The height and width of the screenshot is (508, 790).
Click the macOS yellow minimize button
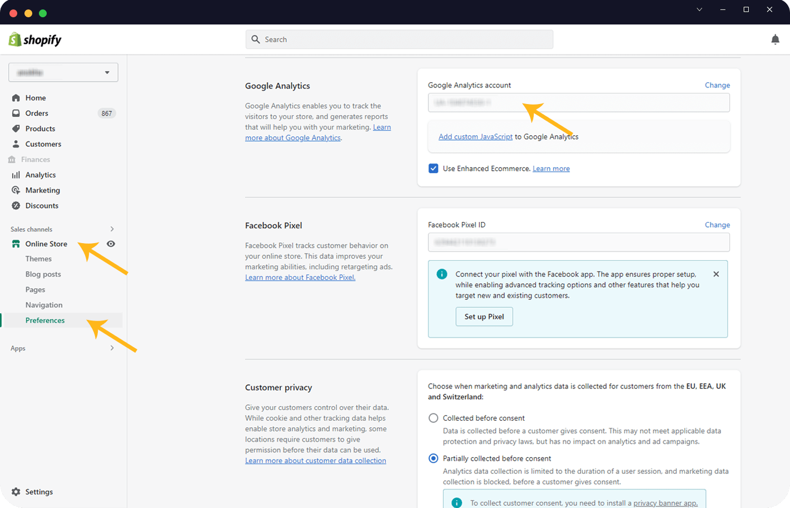[x=28, y=13]
